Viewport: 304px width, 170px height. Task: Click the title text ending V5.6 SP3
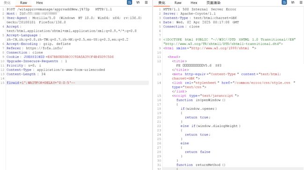(x=199, y=65)
